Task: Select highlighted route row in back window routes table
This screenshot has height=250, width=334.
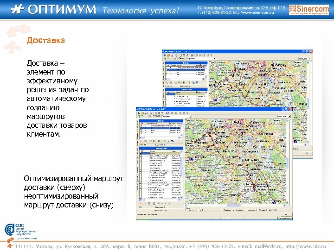Action: [185, 70]
